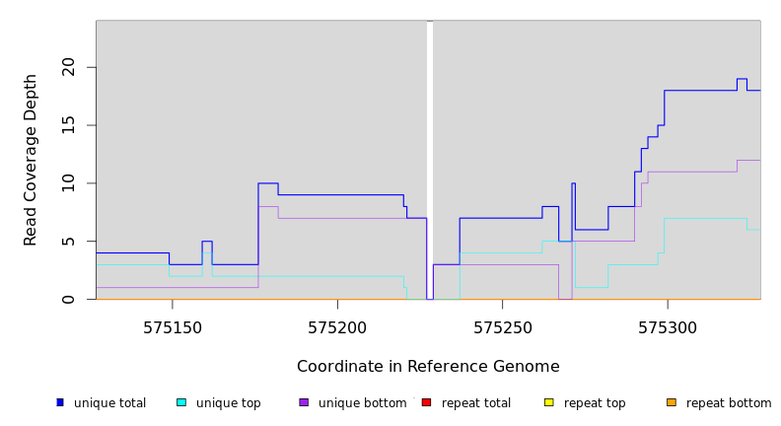This screenshot has width=781, height=426.
Task: Click the 'Read Coverage Depth' y-axis title
Action: point(32,160)
